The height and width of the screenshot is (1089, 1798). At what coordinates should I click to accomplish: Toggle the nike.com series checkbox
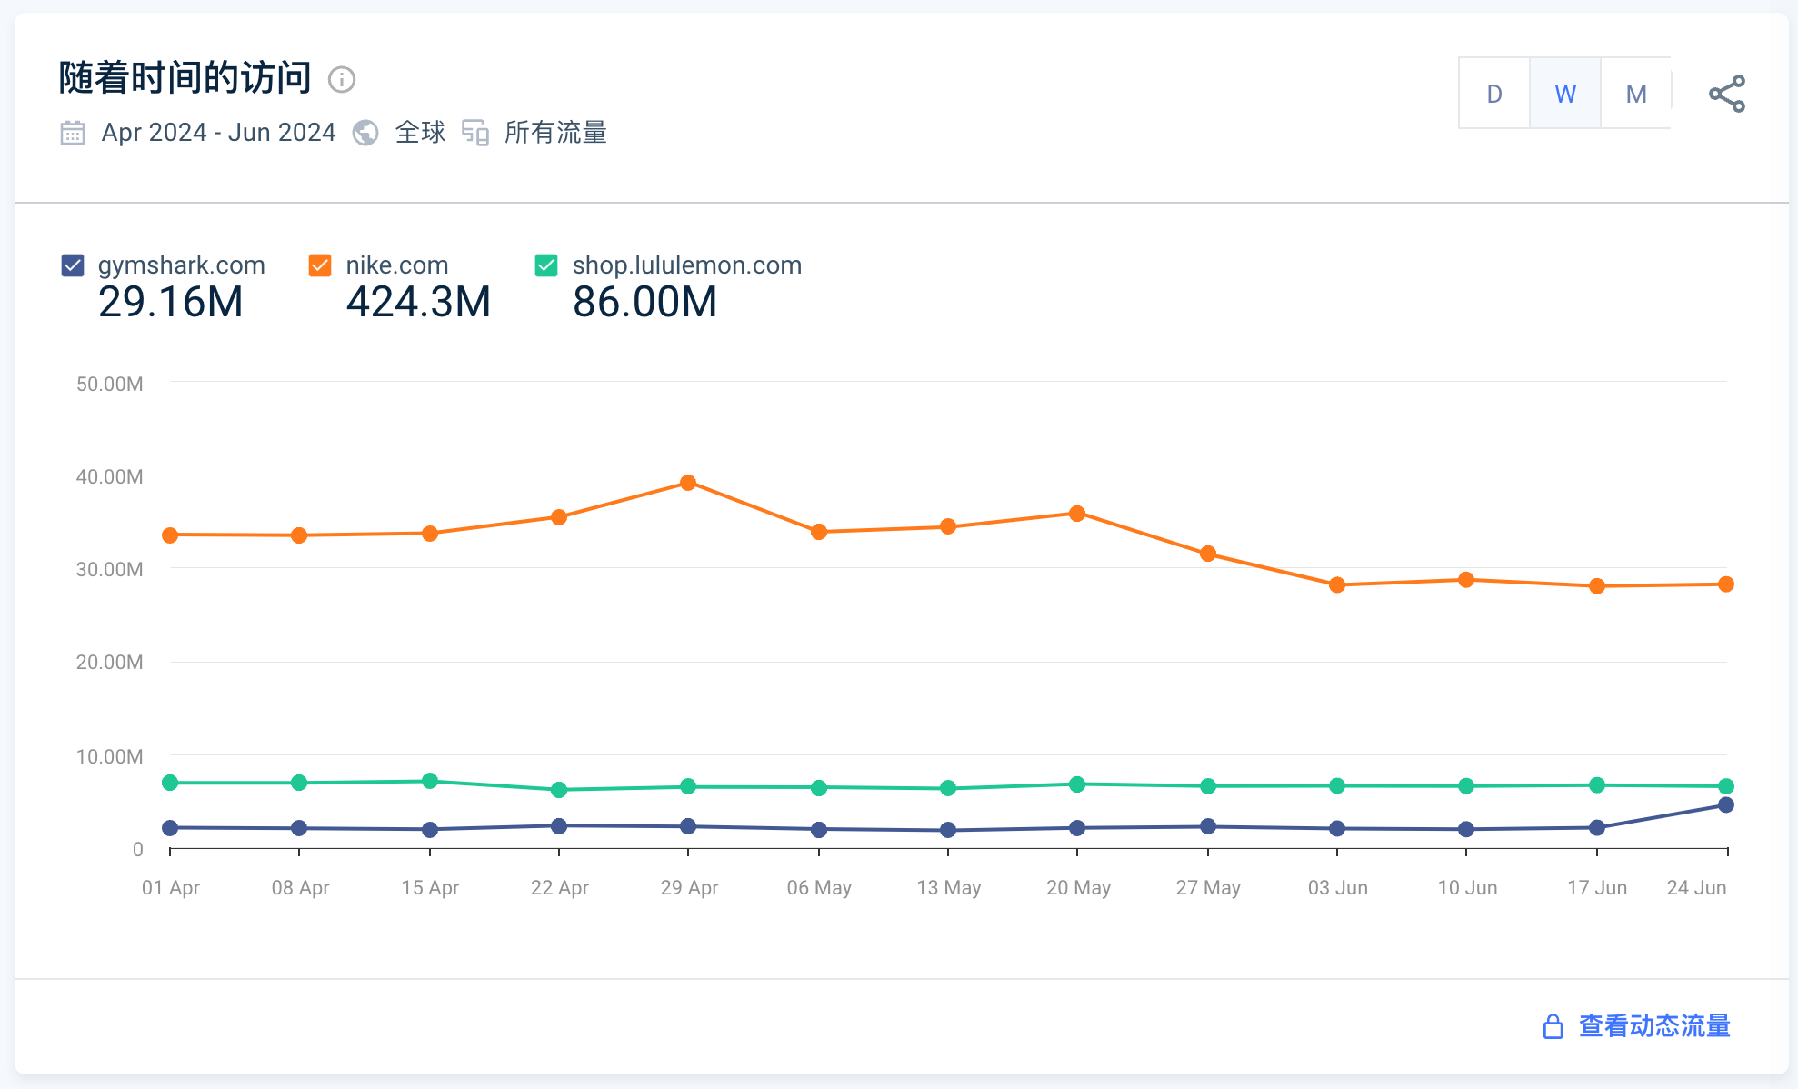tap(320, 265)
